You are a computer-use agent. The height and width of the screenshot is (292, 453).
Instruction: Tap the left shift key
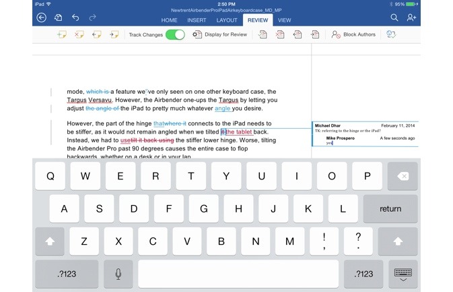pos(50,241)
